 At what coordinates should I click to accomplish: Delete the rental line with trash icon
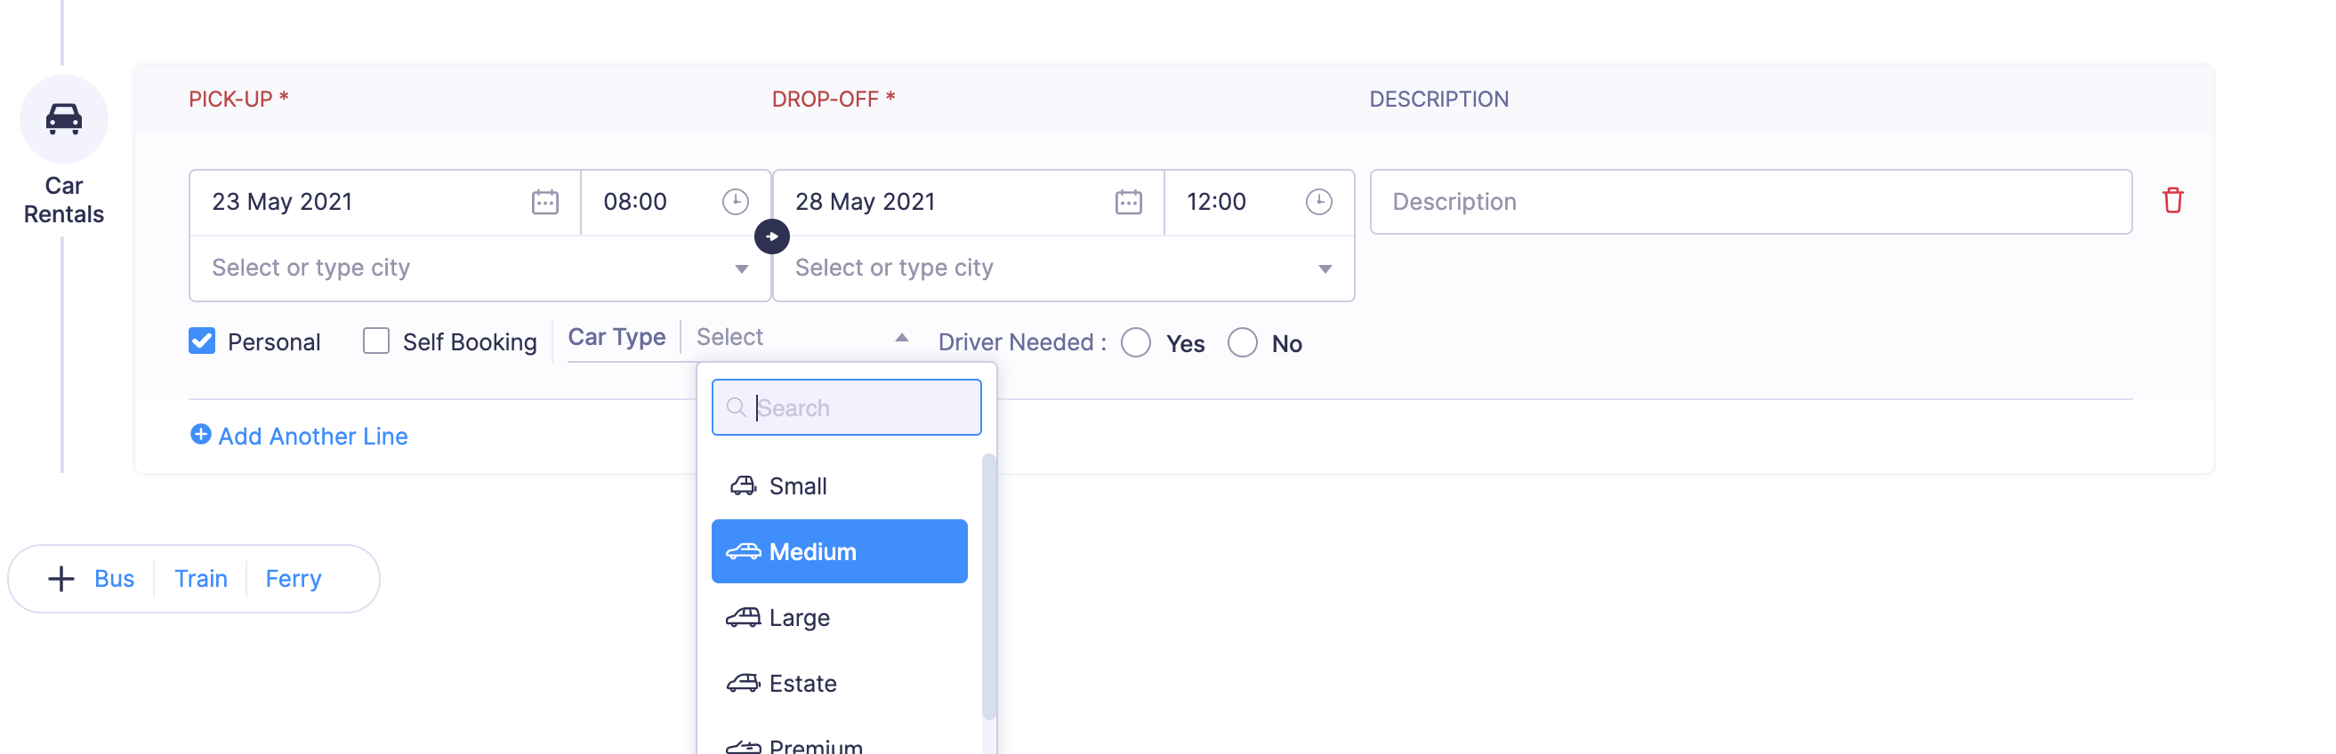tap(2171, 200)
